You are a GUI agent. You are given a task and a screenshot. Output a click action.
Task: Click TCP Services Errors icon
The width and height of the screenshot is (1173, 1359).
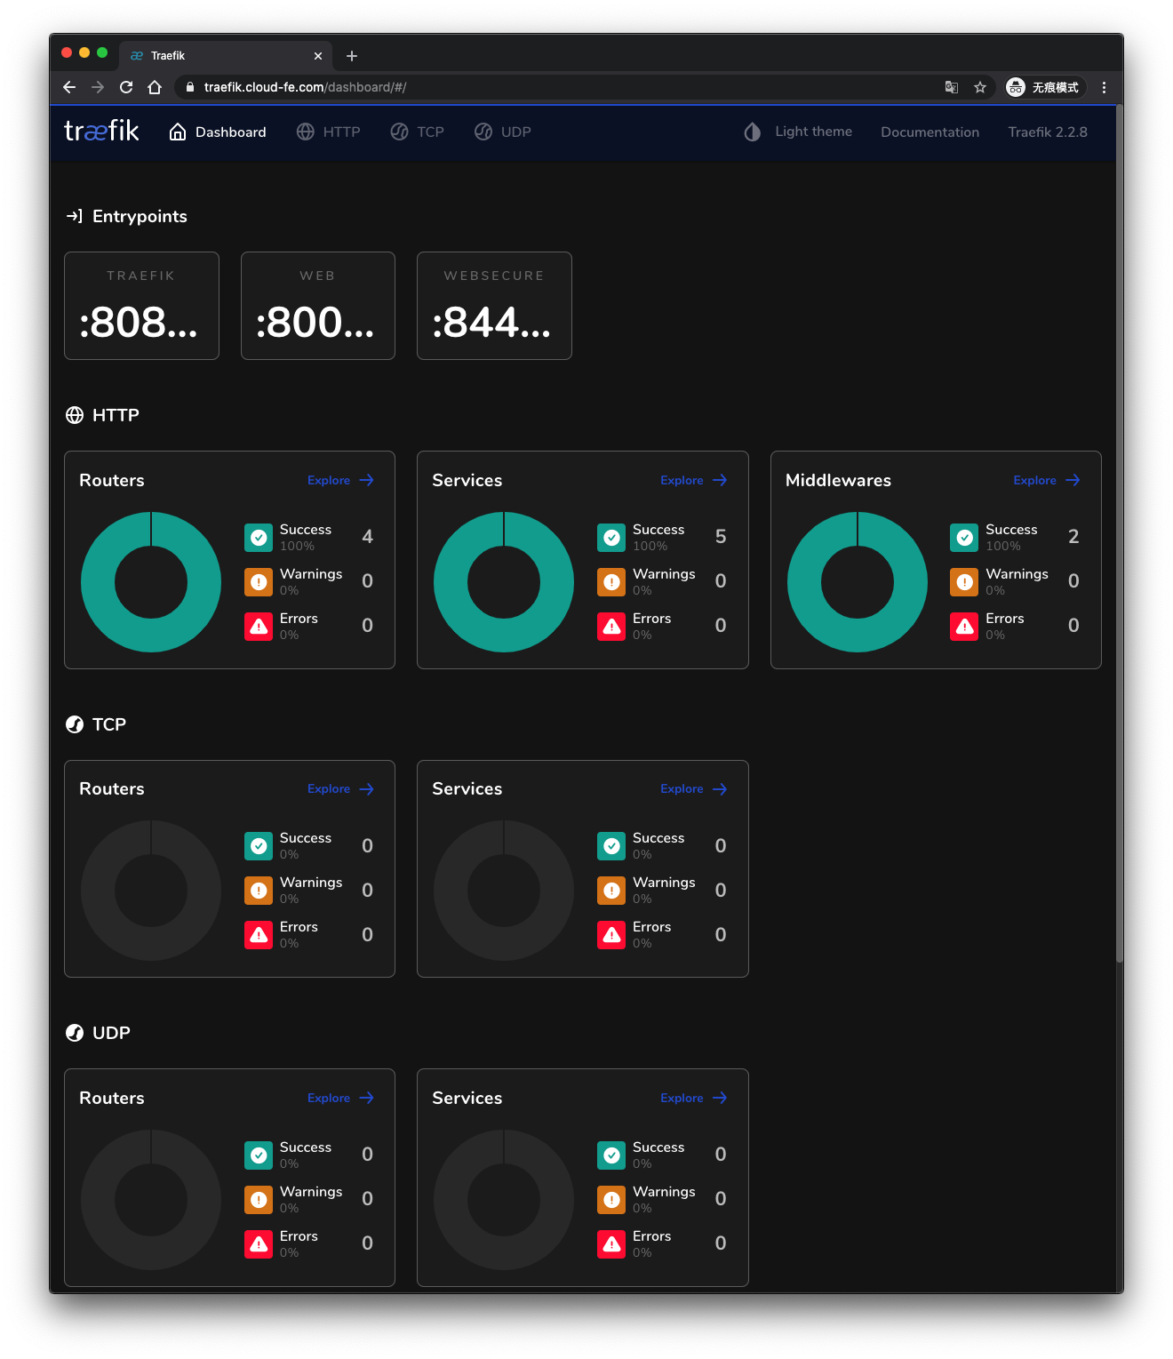click(611, 934)
